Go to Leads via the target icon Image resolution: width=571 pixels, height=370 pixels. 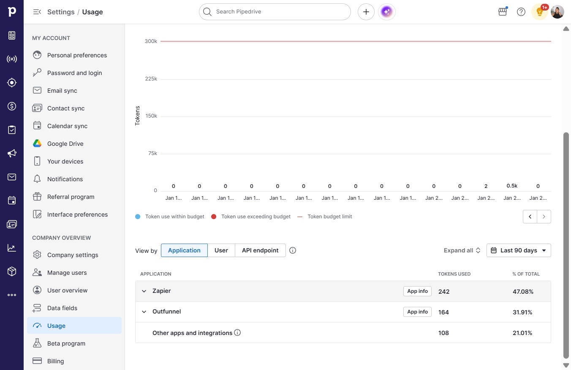12,83
